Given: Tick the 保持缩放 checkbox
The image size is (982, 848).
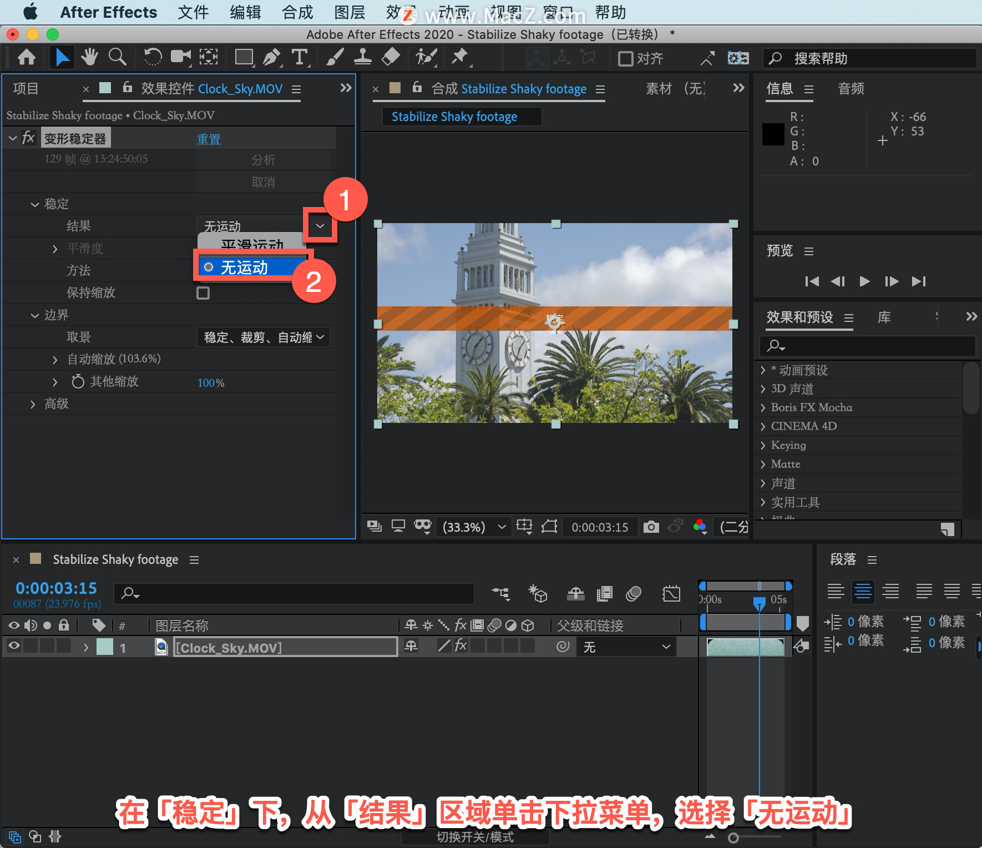Looking at the screenshot, I should (x=203, y=293).
